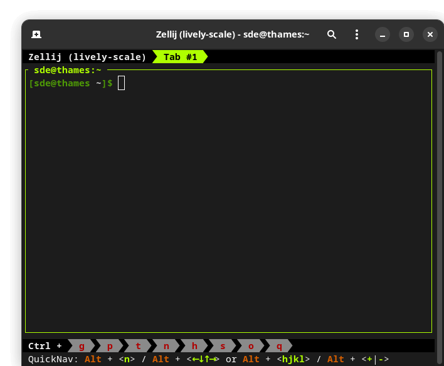Click the 'o' session mode key in the status bar
The image size is (444, 366).
(x=251, y=346)
